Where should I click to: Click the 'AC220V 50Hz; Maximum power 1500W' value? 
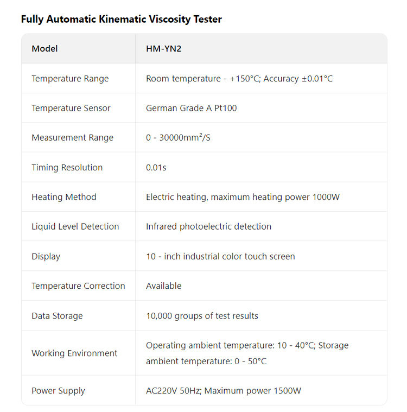pyautogui.click(x=223, y=390)
